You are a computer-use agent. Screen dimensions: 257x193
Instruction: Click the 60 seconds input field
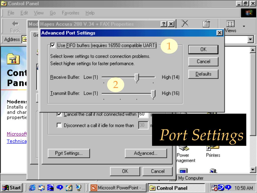143,114
